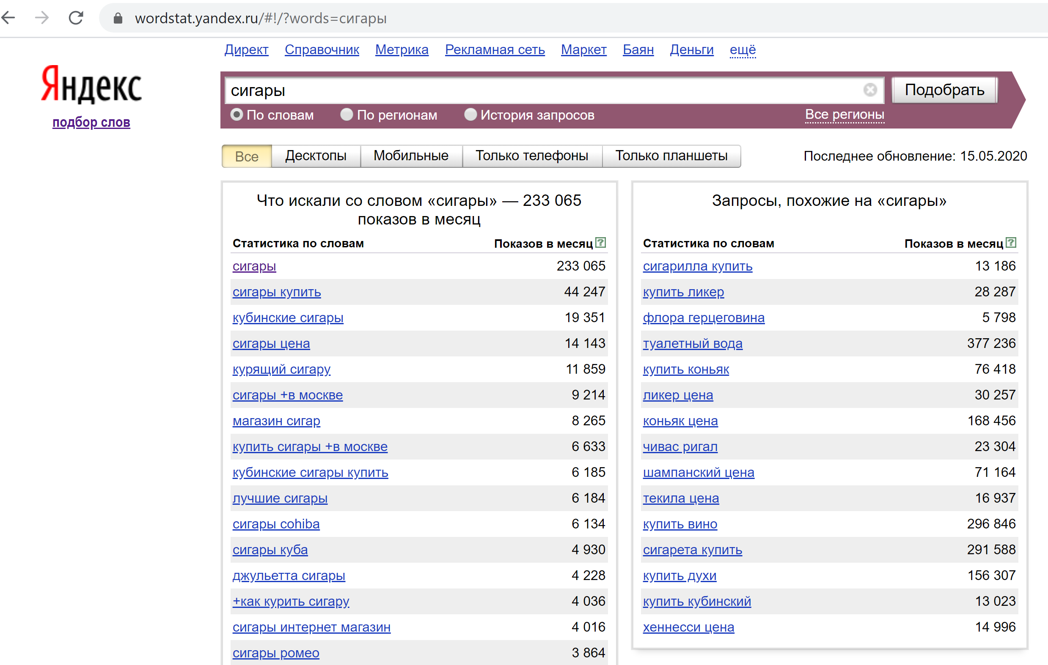Screen dimensions: 1048x665
Task: Switch to 'Только планшеты' tab
Action: [671, 156]
